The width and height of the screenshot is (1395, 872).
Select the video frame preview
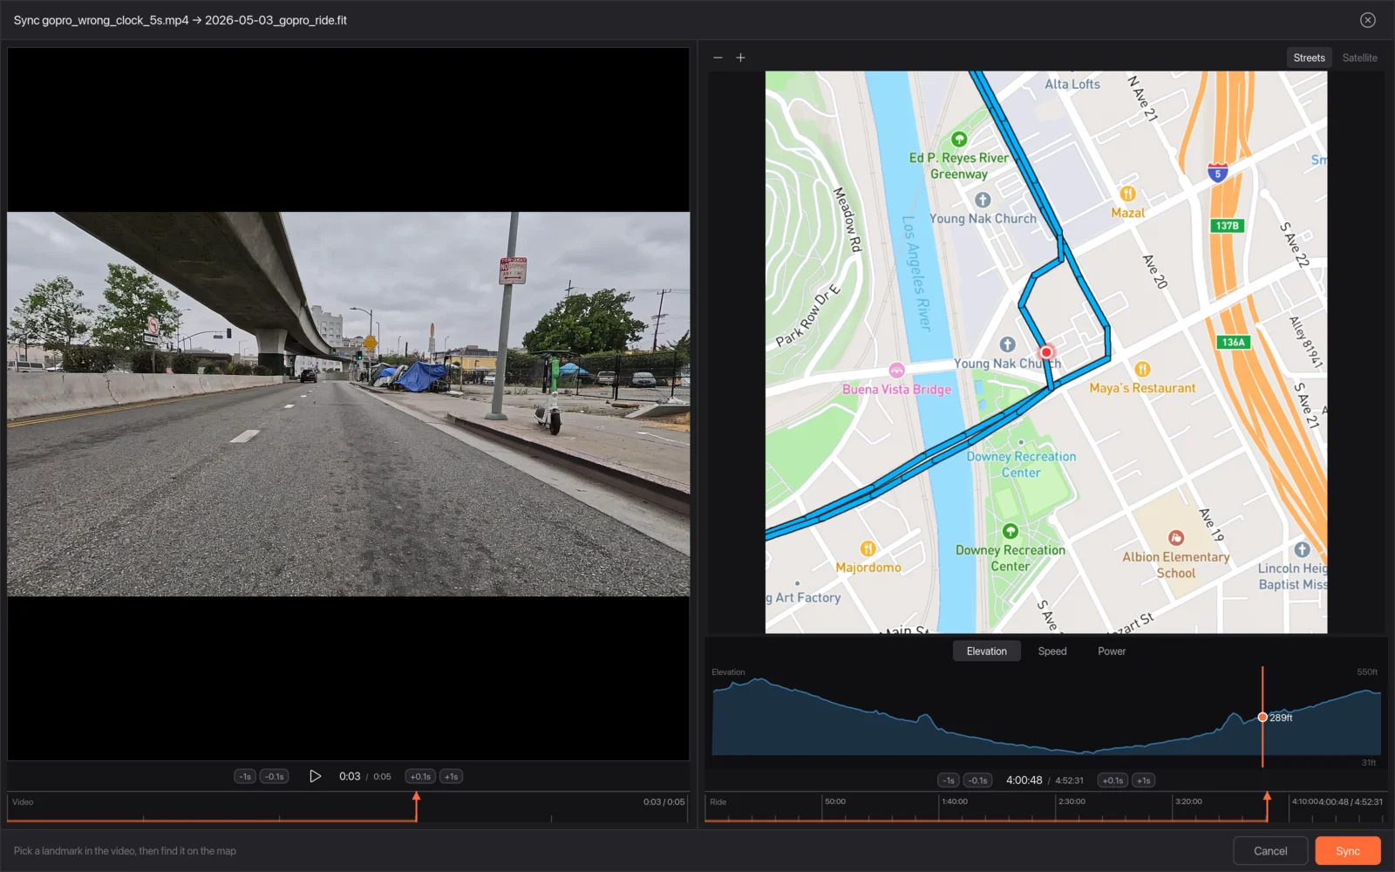(x=349, y=404)
